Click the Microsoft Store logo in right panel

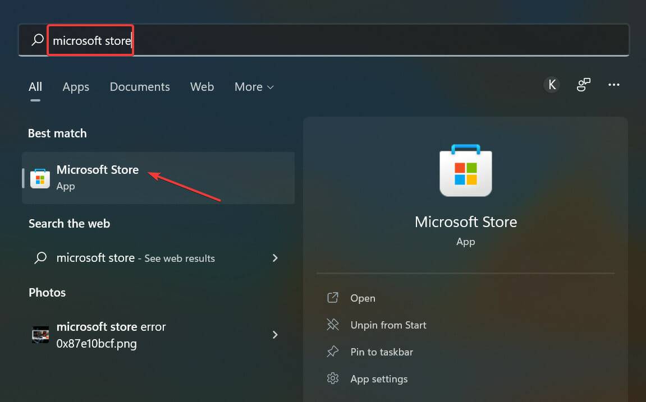click(x=465, y=170)
